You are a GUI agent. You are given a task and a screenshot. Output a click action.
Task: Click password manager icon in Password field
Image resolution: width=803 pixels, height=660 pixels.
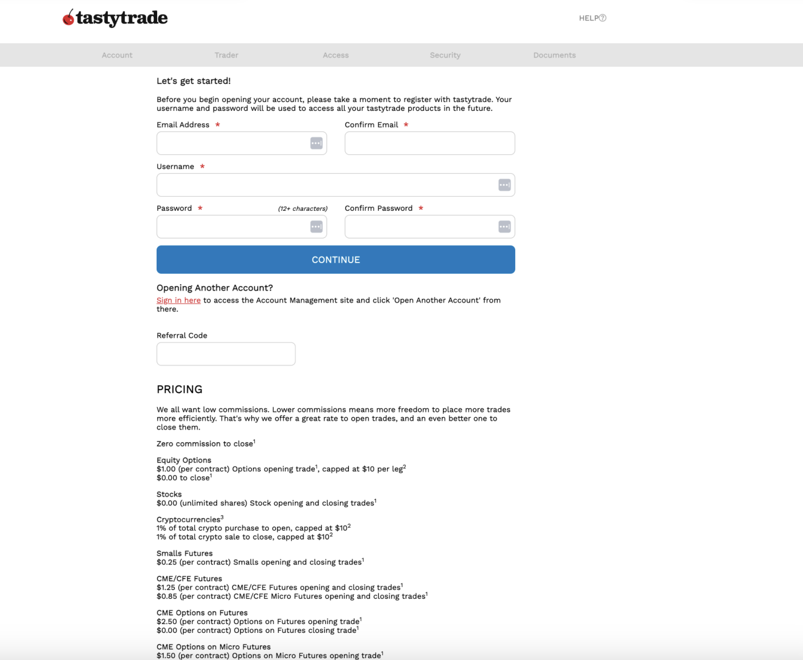click(x=316, y=227)
